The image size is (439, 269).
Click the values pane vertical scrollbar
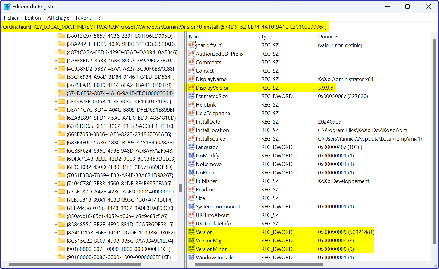(x=434, y=142)
